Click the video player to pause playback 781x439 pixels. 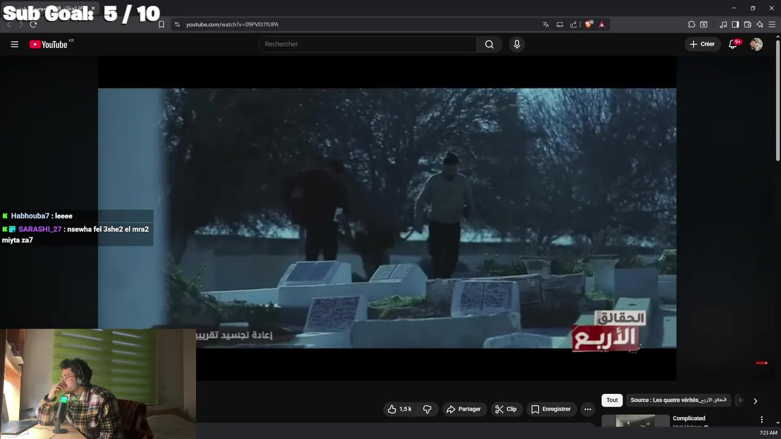(x=387, y=218)
